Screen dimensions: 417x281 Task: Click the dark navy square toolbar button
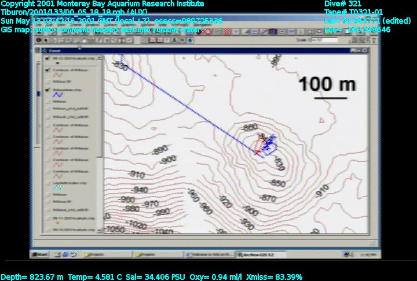tap(273, 32)
